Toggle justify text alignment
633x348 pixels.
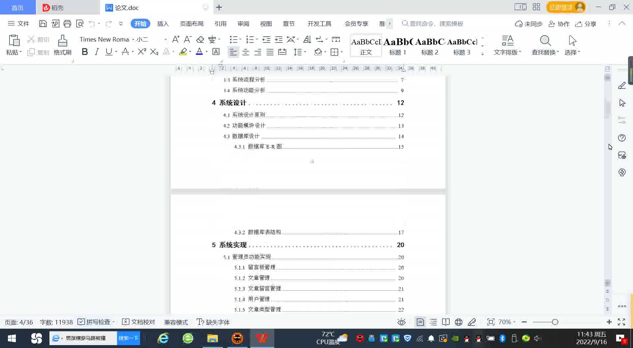(x=270, y=52)
